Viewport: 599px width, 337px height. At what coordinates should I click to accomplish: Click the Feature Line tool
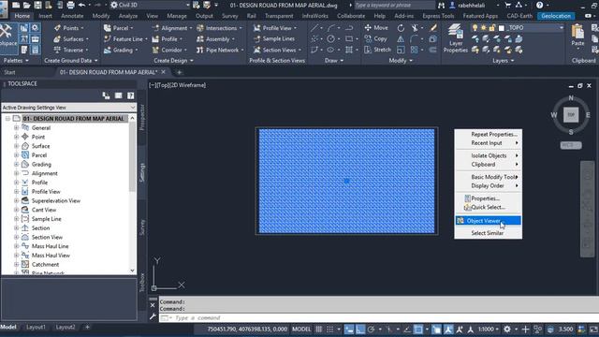pyautogui.click(x=125, y=39)
